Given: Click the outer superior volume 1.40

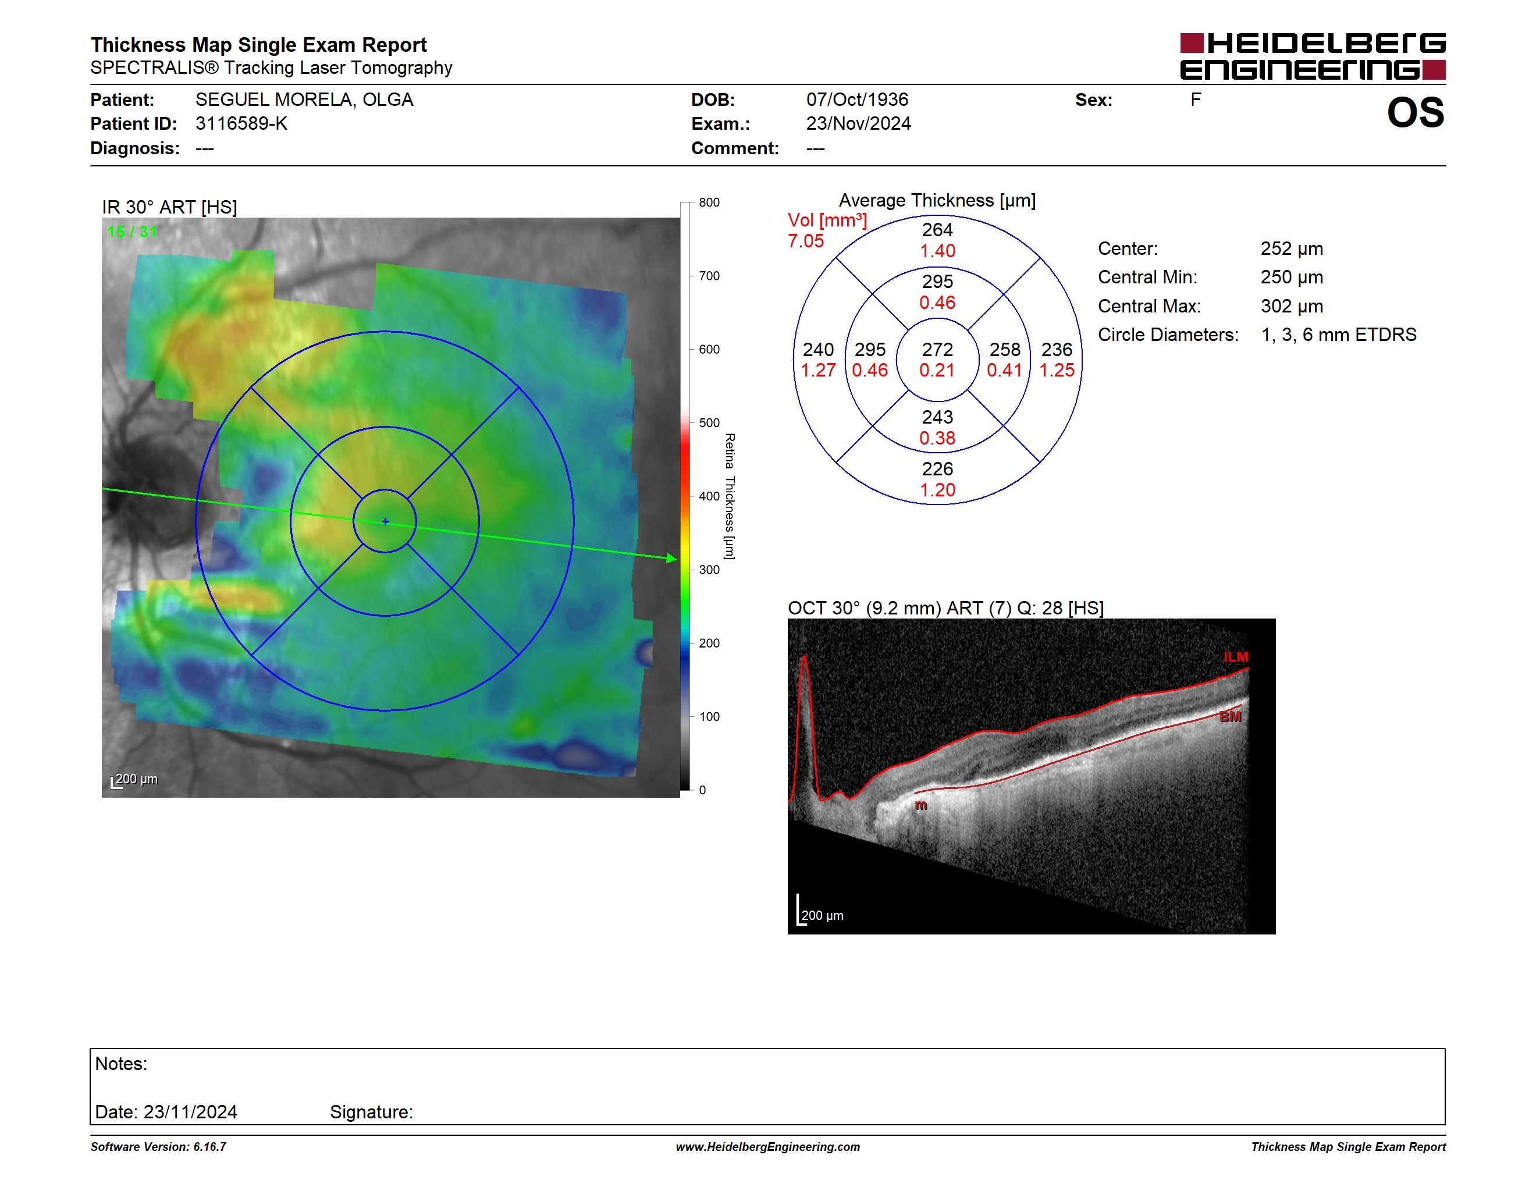Looking at the screenshot, I should (937, 250).
